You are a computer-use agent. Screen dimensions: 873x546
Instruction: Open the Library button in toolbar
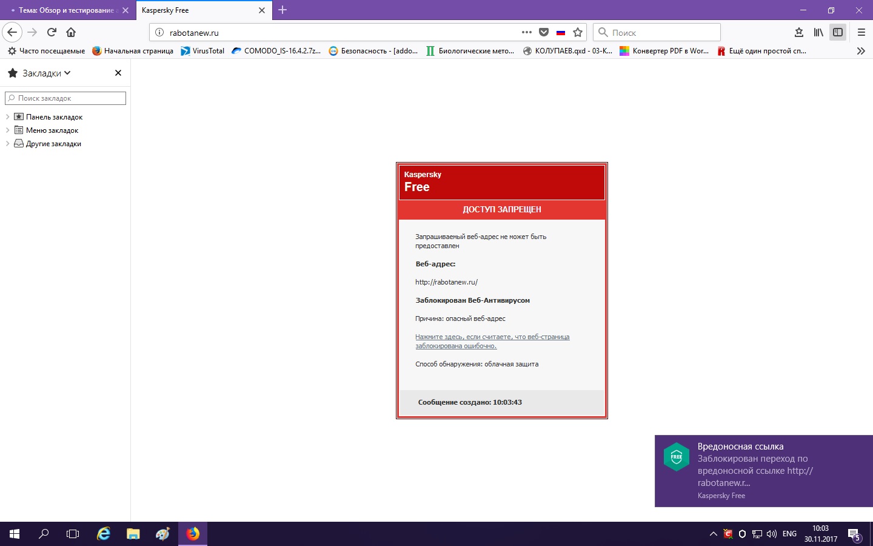[x=818, y=32]
